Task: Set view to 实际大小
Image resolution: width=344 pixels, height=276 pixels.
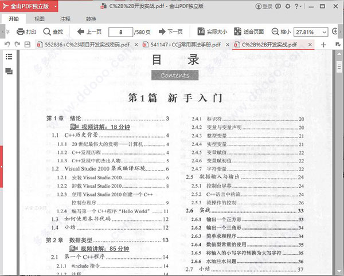Action: [x=212, y=32]
